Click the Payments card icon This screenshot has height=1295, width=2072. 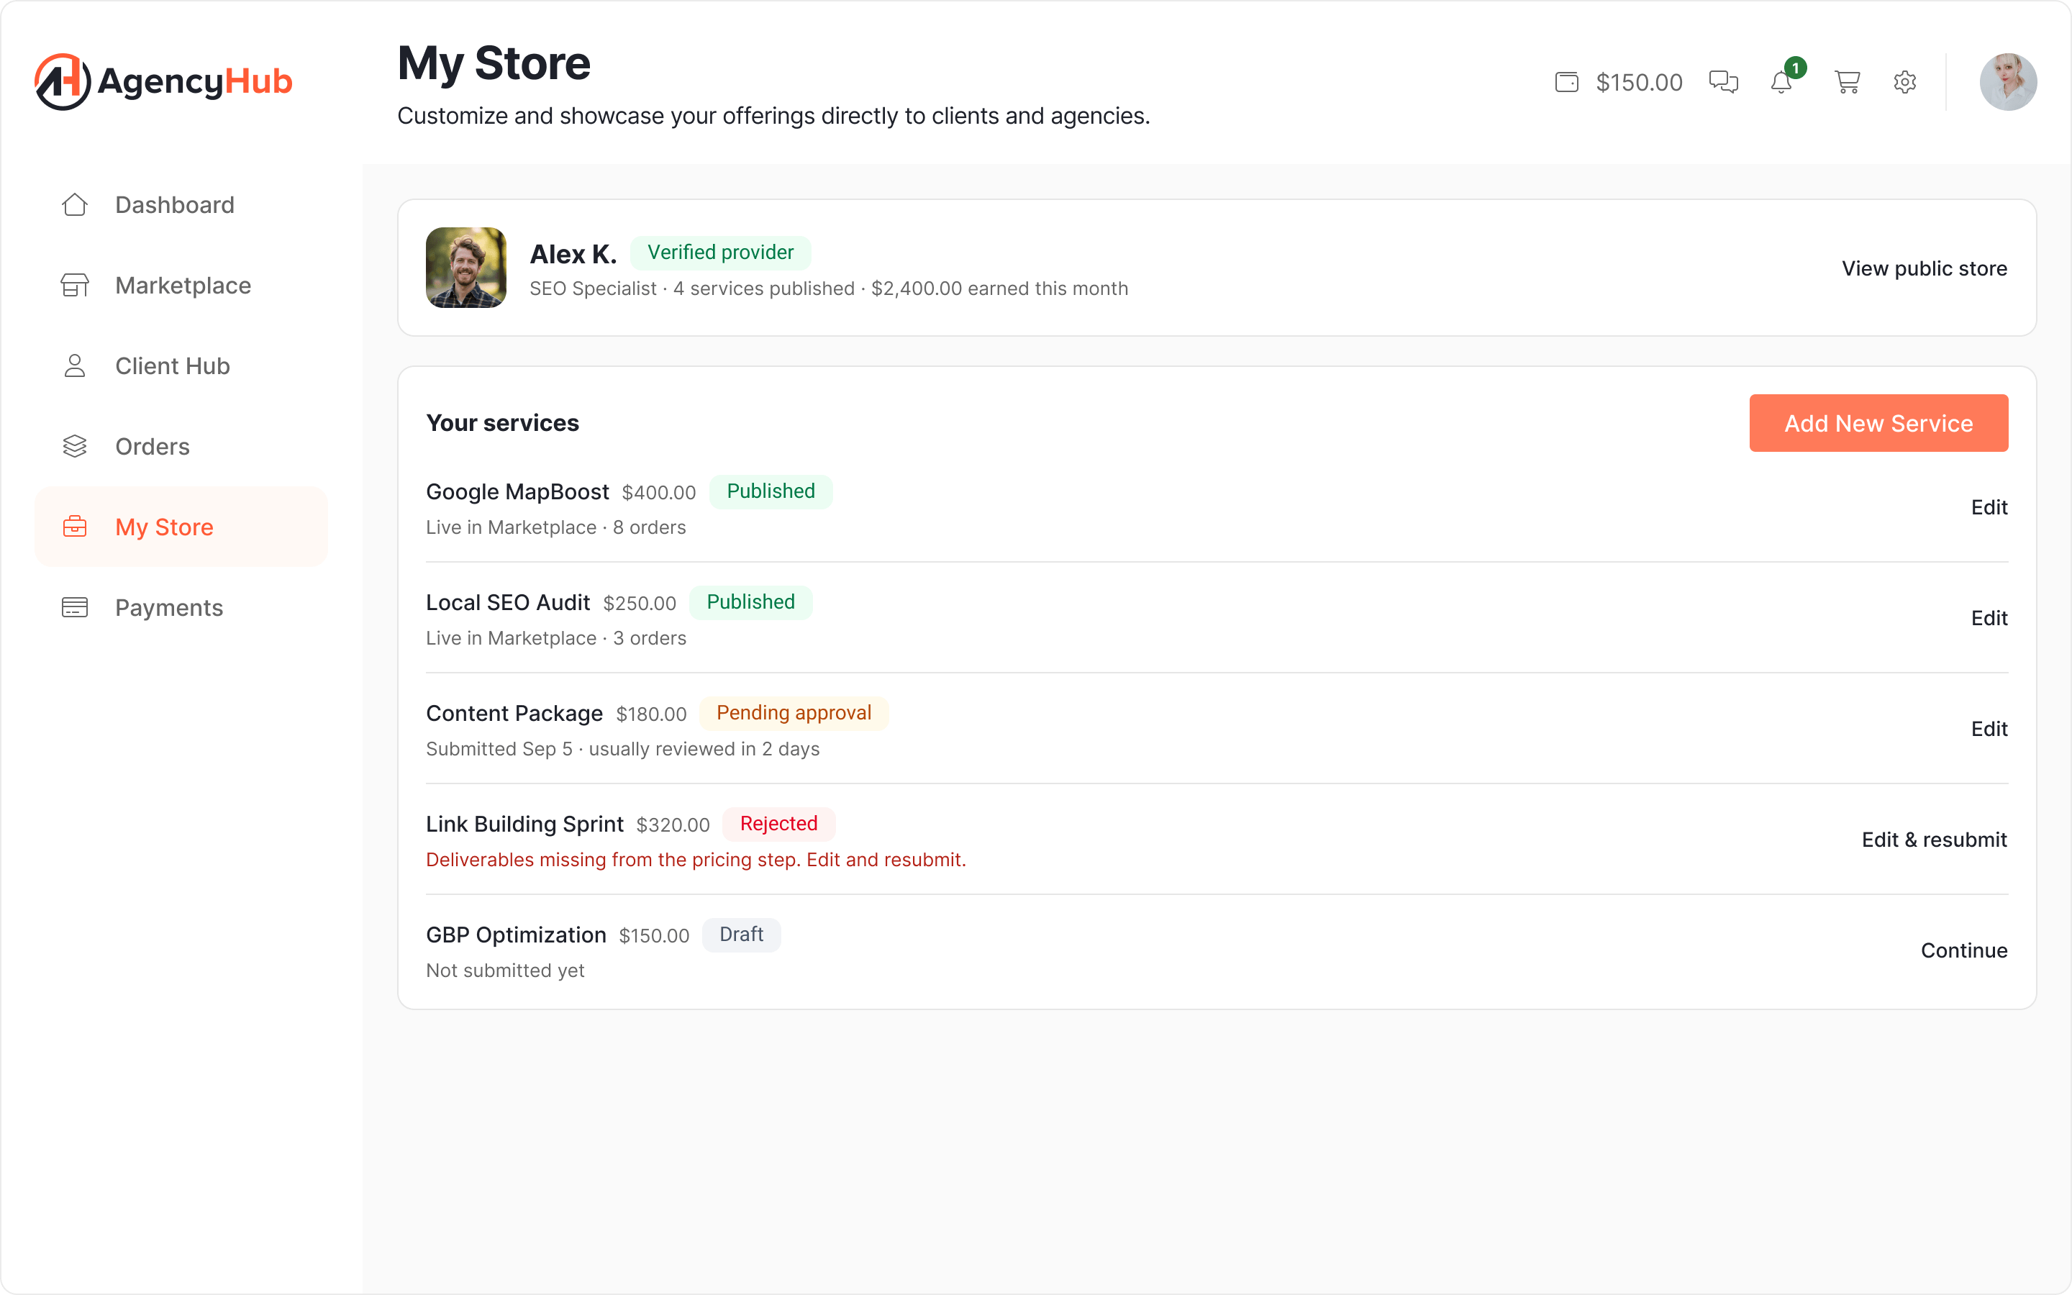coord(75,607)
